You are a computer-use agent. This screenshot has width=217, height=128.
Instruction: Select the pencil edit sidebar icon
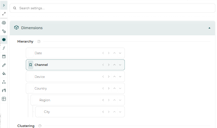[4, 65]
